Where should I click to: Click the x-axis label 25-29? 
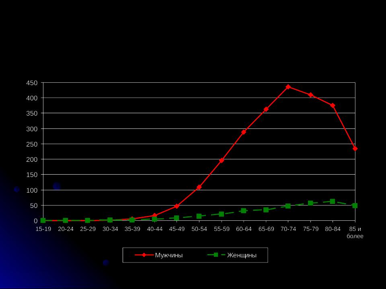point(88,229)
